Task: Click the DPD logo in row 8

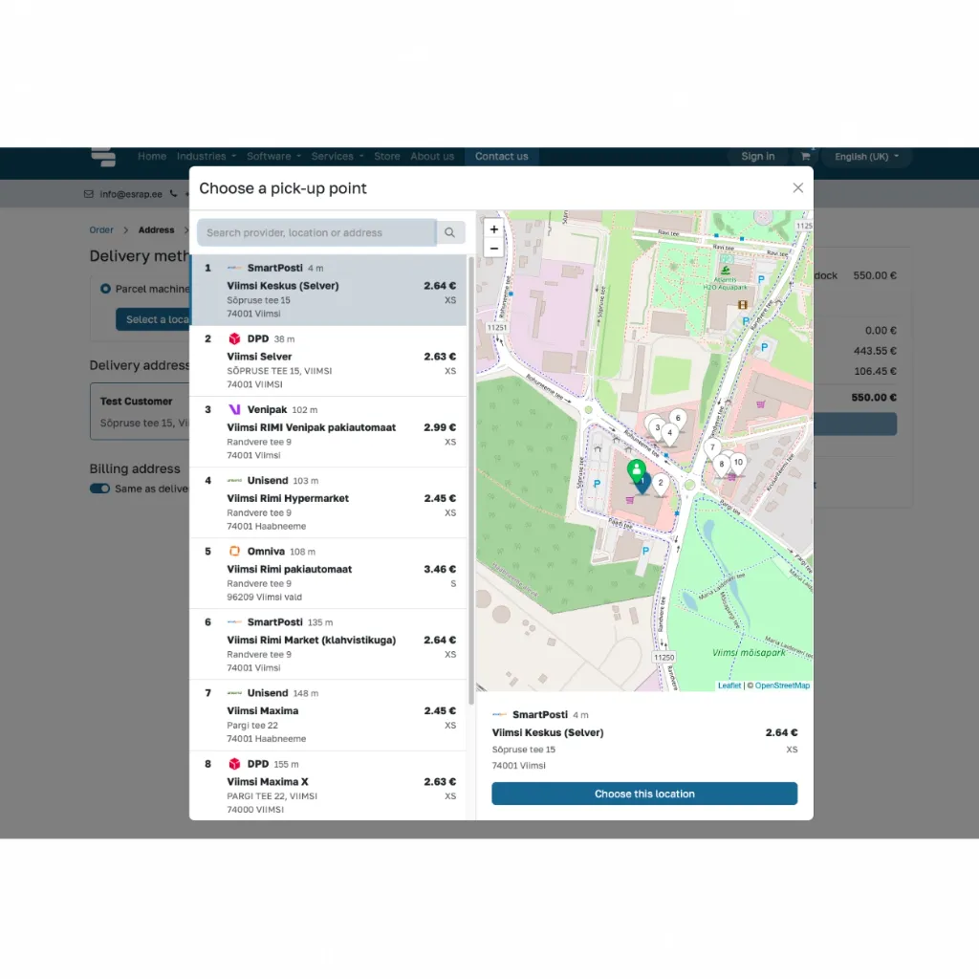Action: [234, 764]
